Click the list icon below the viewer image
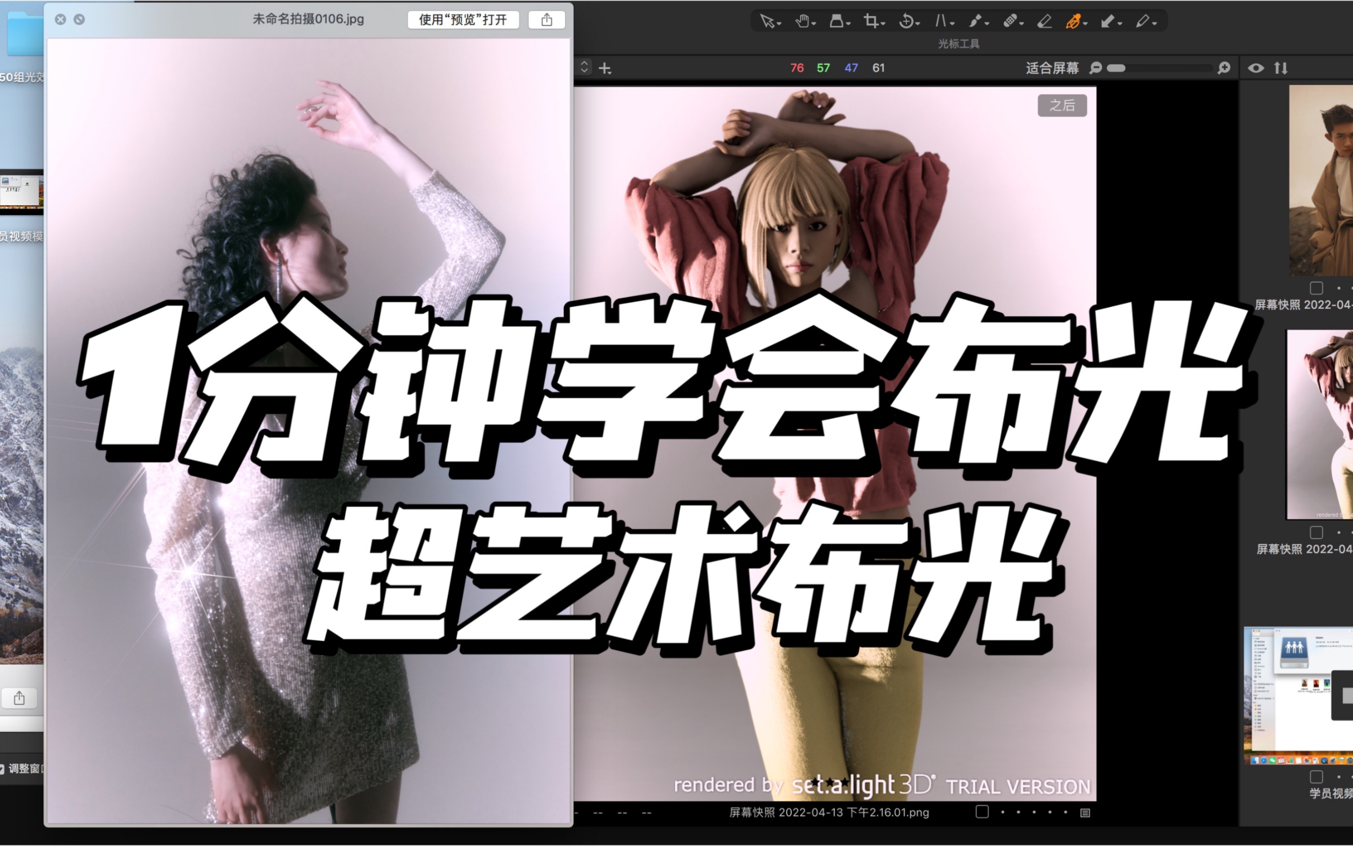The width and height of the screenshot is (1353, 846). coord(1085,812)
